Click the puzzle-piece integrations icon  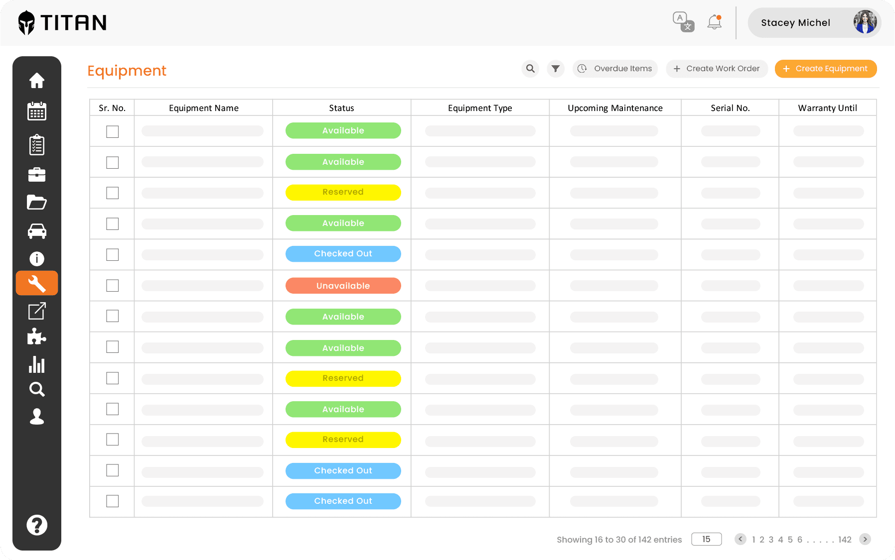coord(37,336)
